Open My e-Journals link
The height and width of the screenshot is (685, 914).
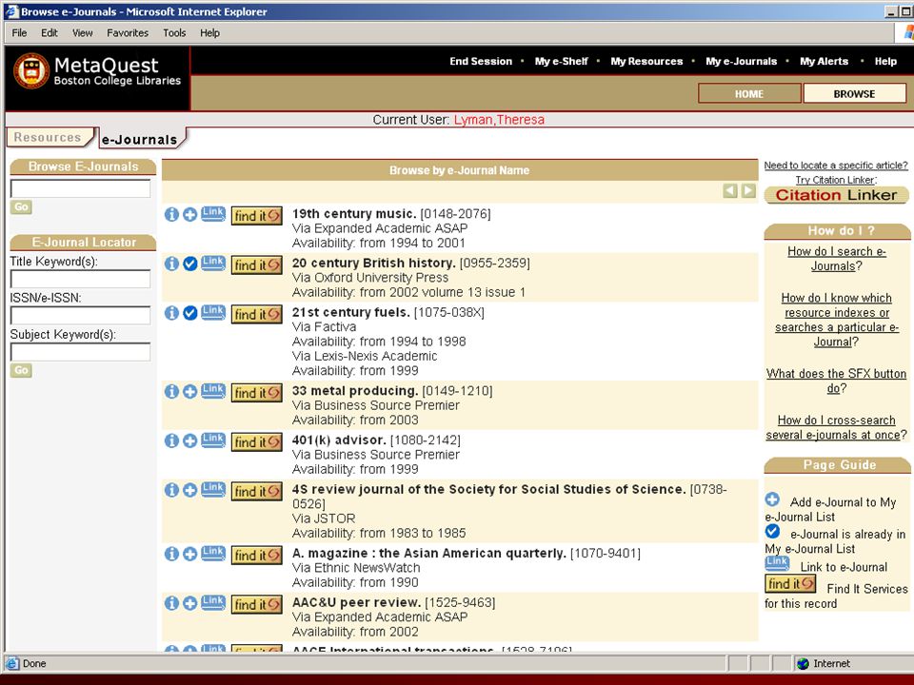[x=741, y=61]
